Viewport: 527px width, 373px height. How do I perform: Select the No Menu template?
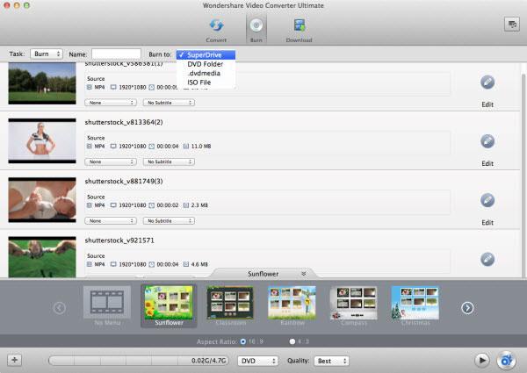coord(107,305)
